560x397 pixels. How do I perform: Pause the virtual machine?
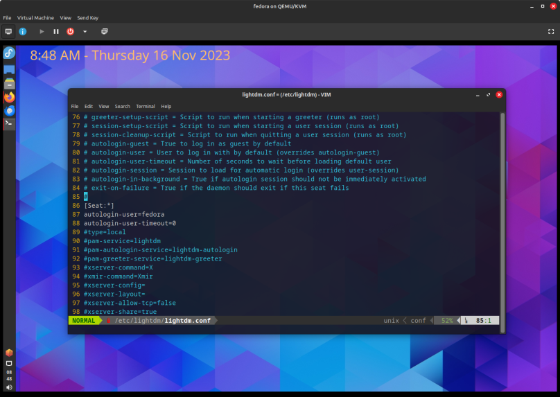click(x=56, y=31)
